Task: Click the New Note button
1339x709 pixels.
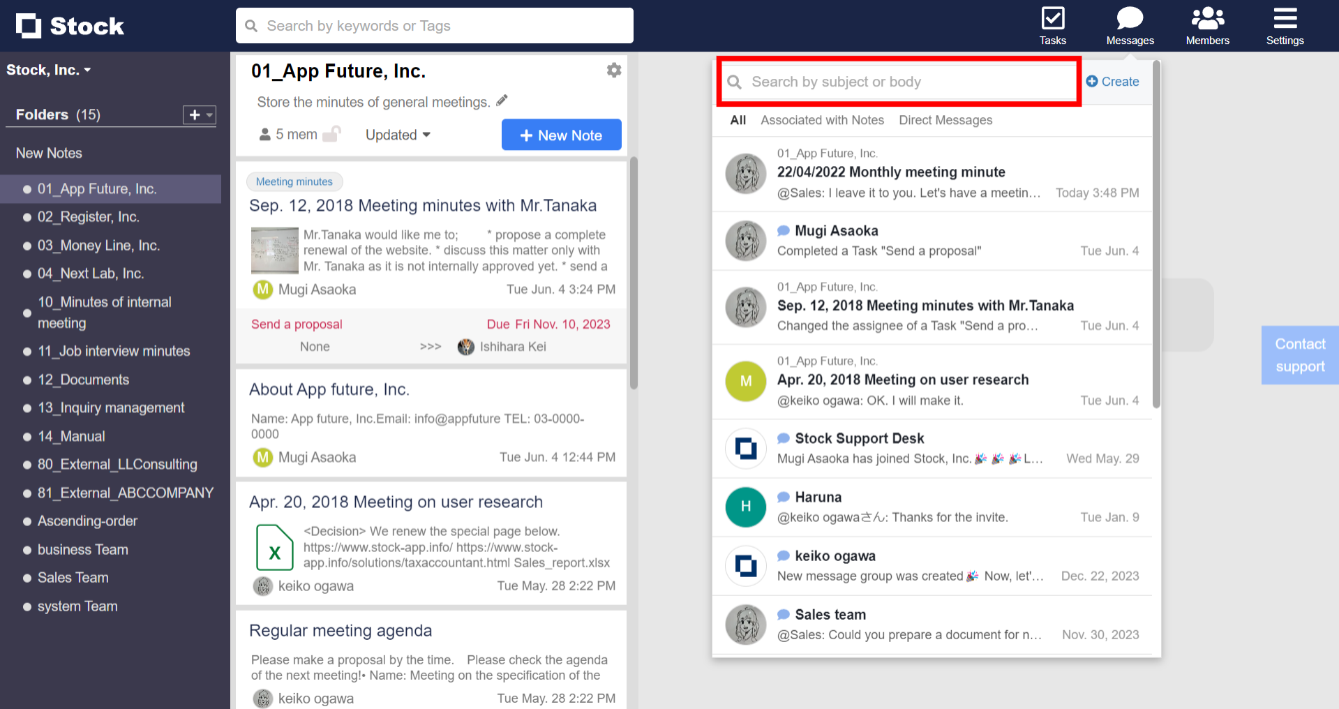Action: (561, 135)
